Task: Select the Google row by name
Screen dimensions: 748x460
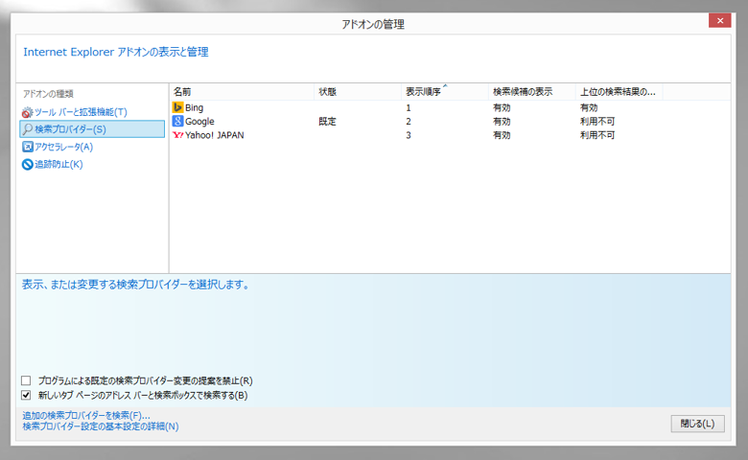Action: click(x=199, y=122)
